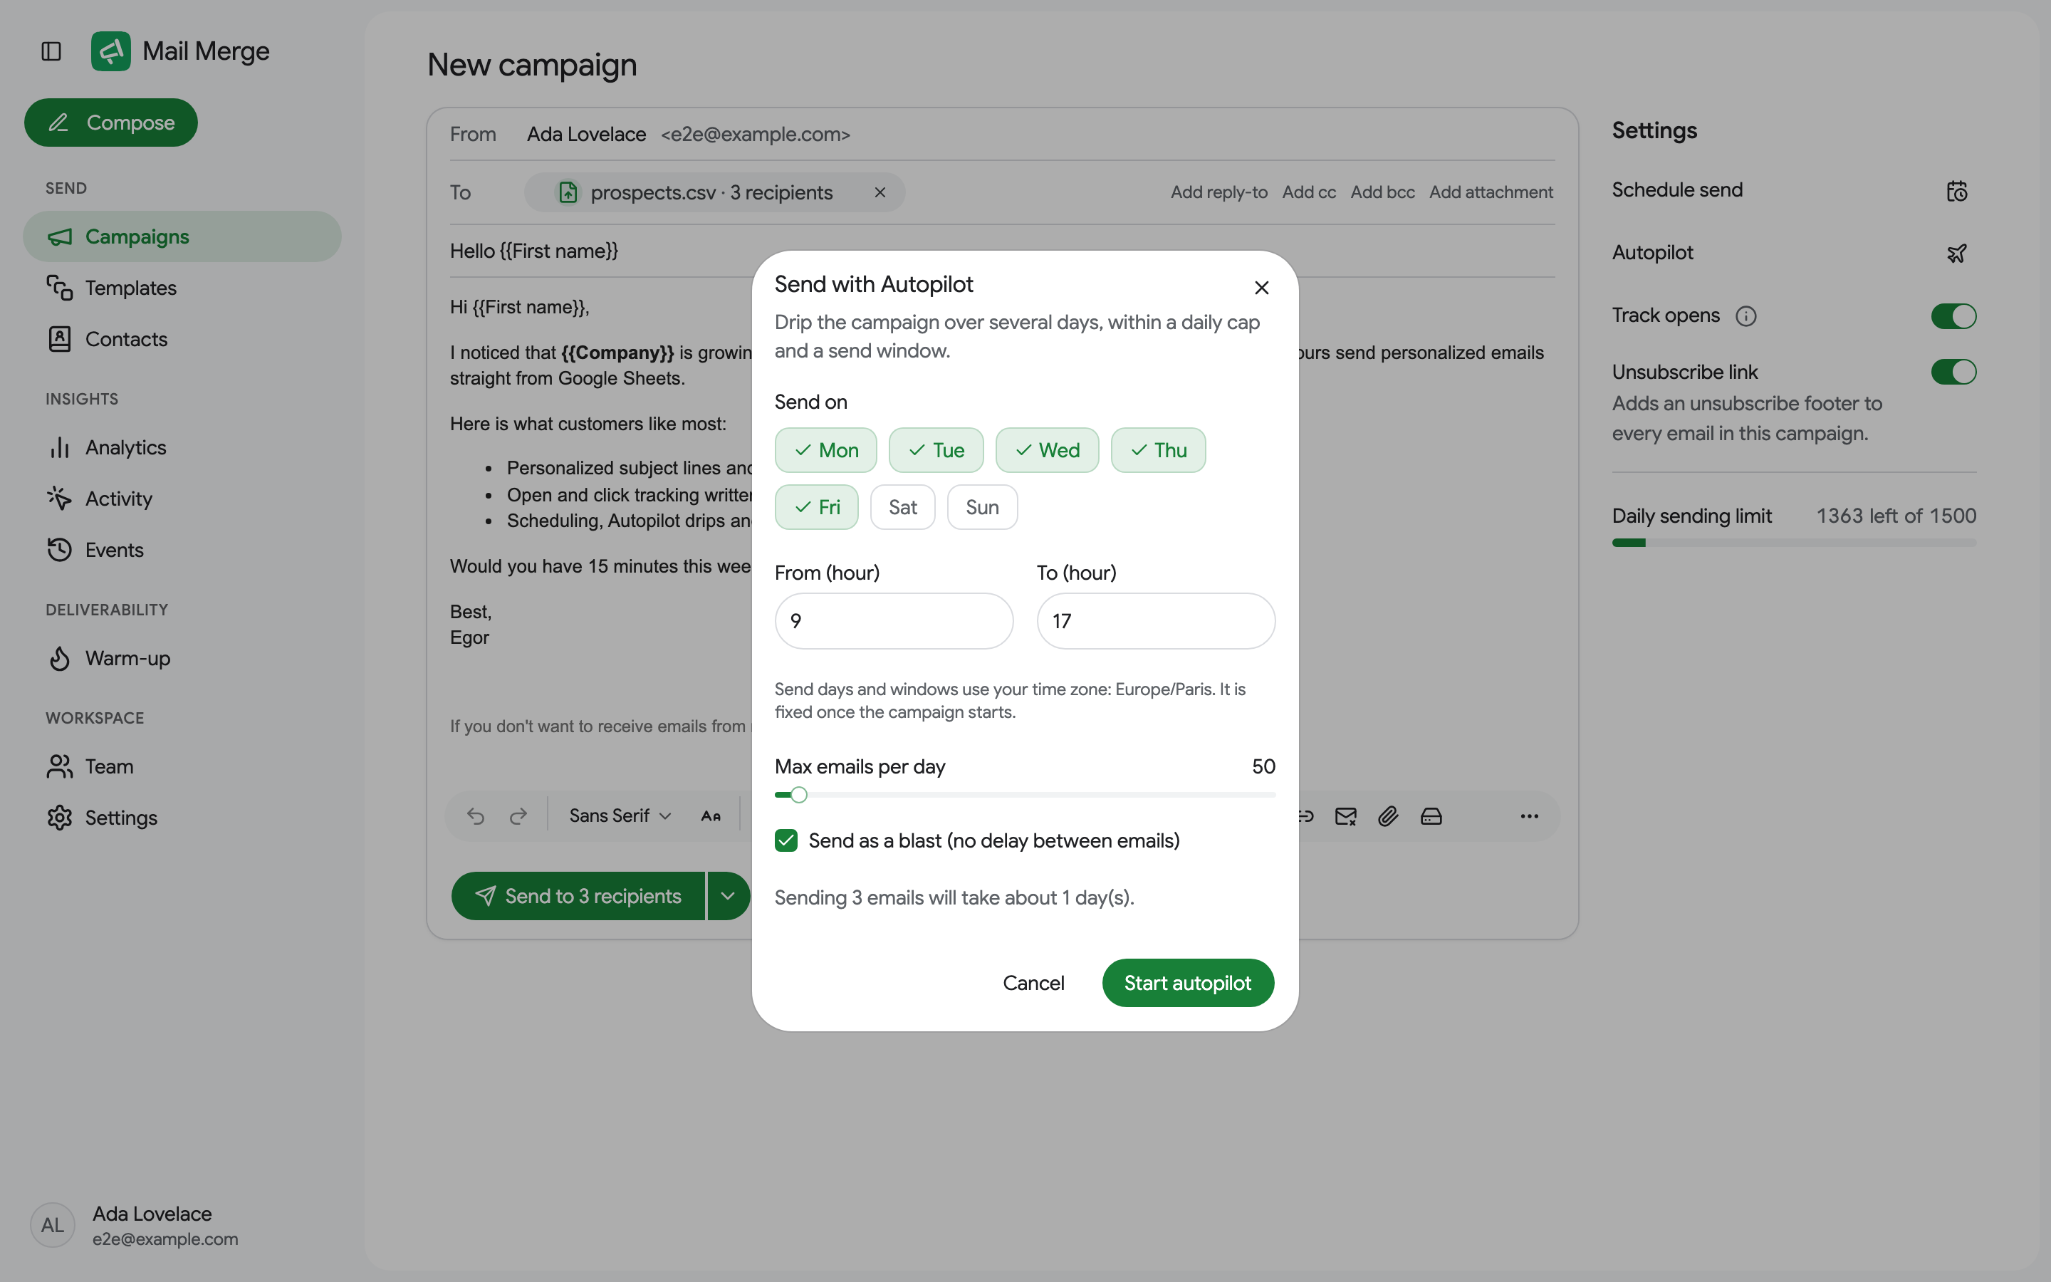This screenshot has width=2051, height=1282.
Task: Open Analytics in sidebar
Action: (182, 447)
